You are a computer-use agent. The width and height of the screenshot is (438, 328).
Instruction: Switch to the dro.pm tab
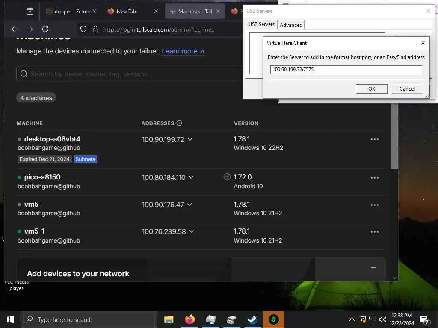click(x=71, y=11)
